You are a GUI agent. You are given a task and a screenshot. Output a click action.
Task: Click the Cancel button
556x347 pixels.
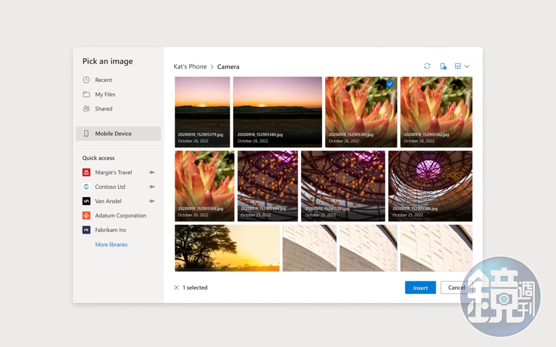455,288
